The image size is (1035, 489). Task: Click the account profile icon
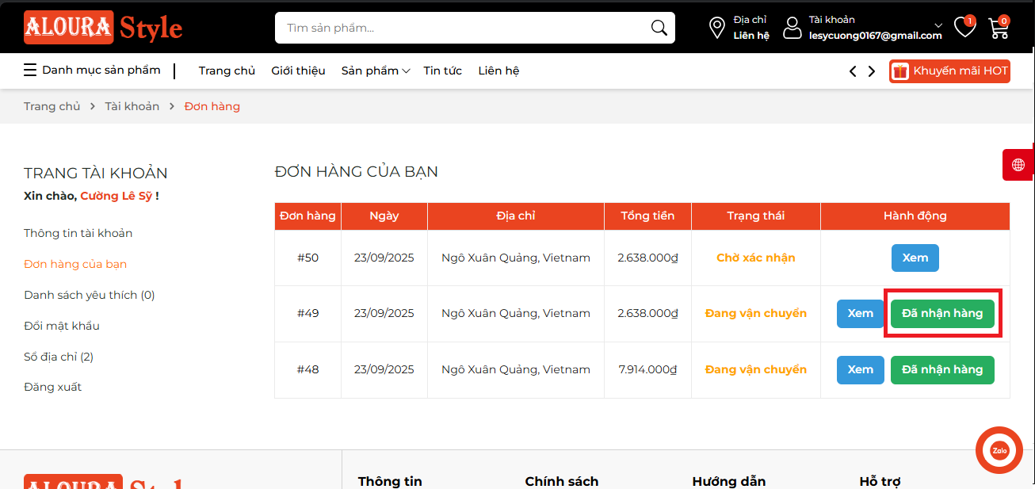792,27
